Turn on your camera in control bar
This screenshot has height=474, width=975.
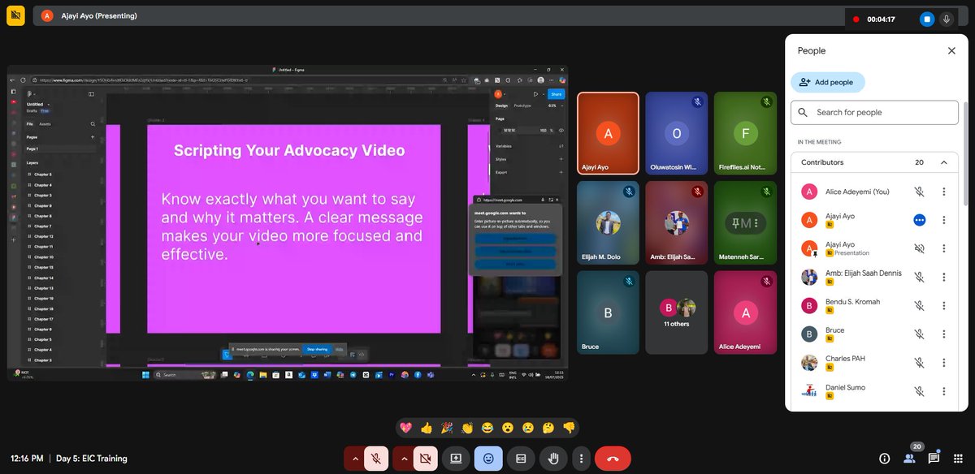pyautogui.click(x=425, y=459)
